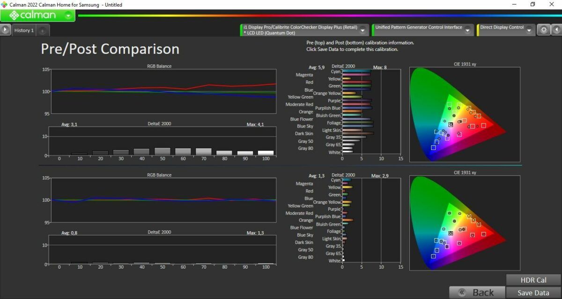This screenshot has height=299, width=562.
Task: Select the History 1 tab
Action: [24, 30]
